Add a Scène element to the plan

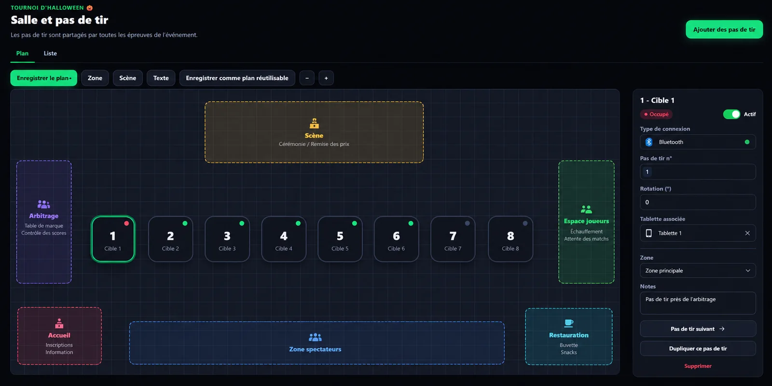(128, 78)
